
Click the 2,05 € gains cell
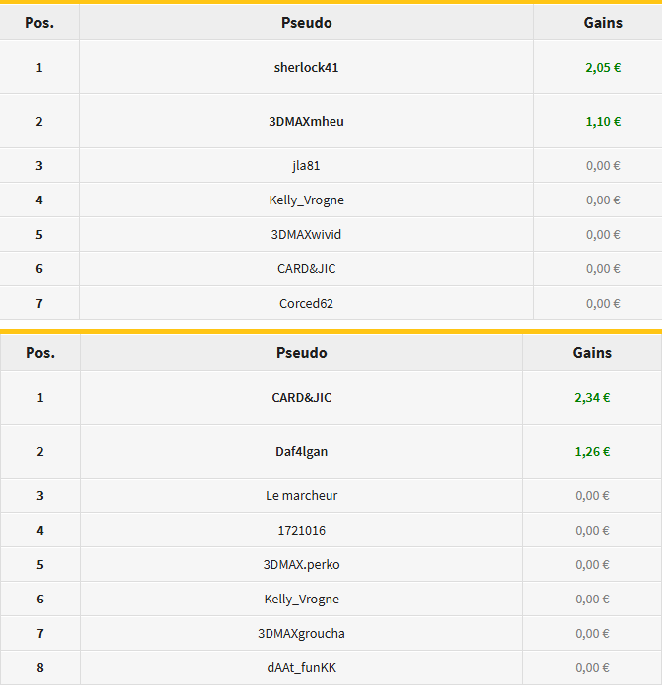[x=603, y=68]
